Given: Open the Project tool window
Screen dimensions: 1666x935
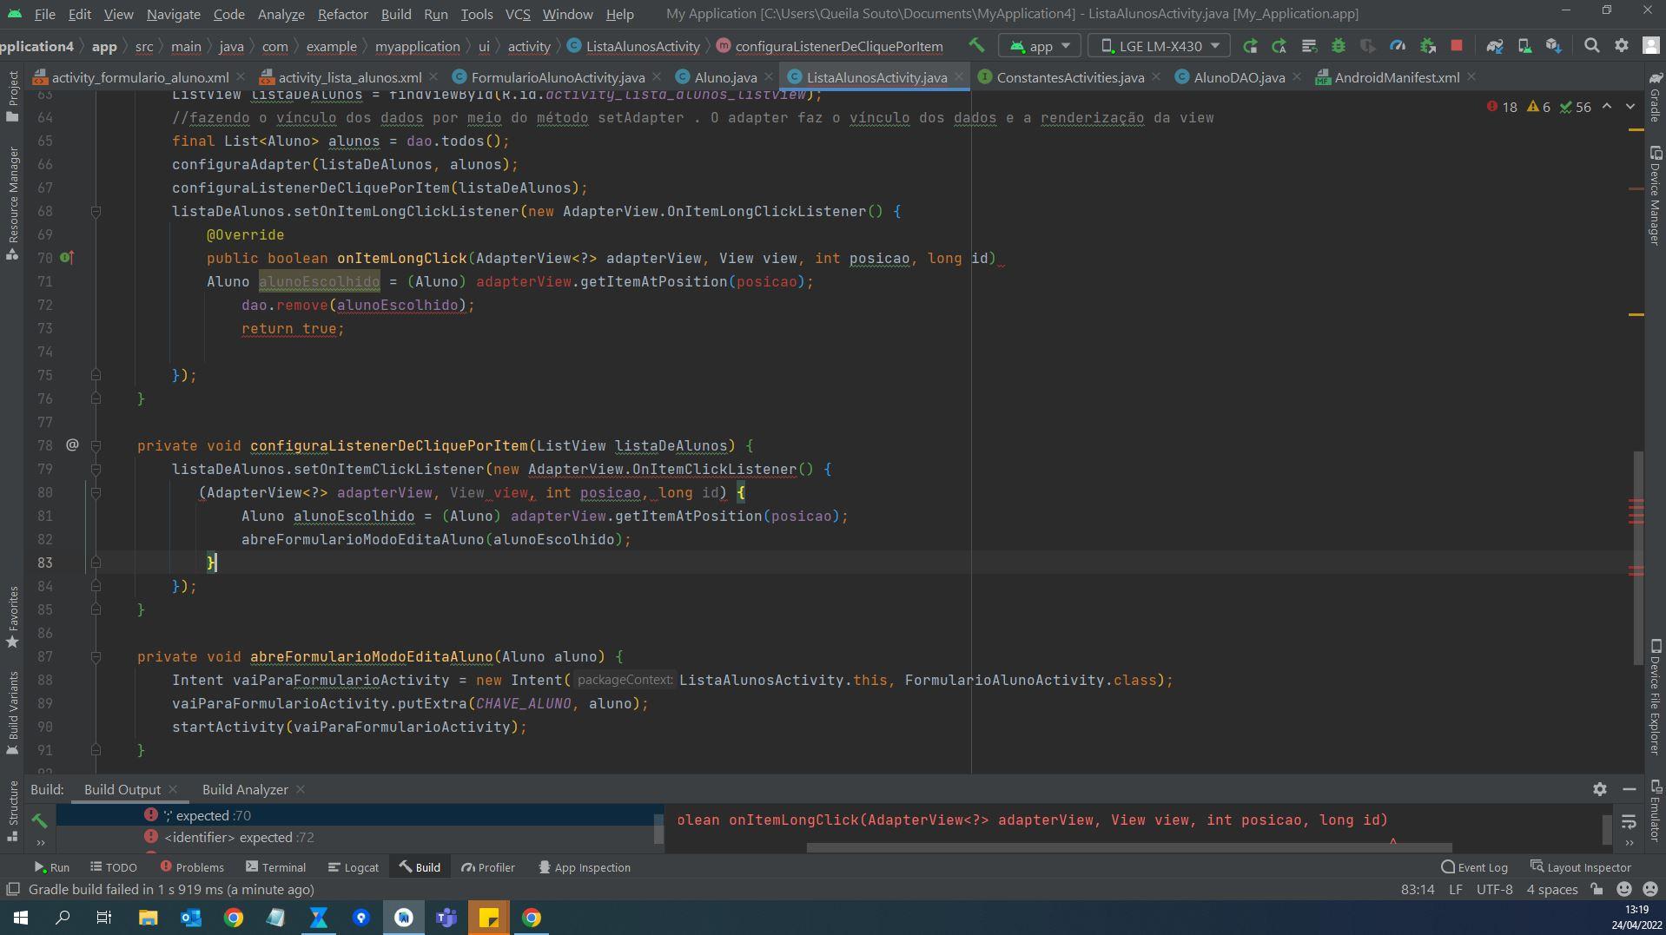Looking at the screenshot, I should pos(12,96).
